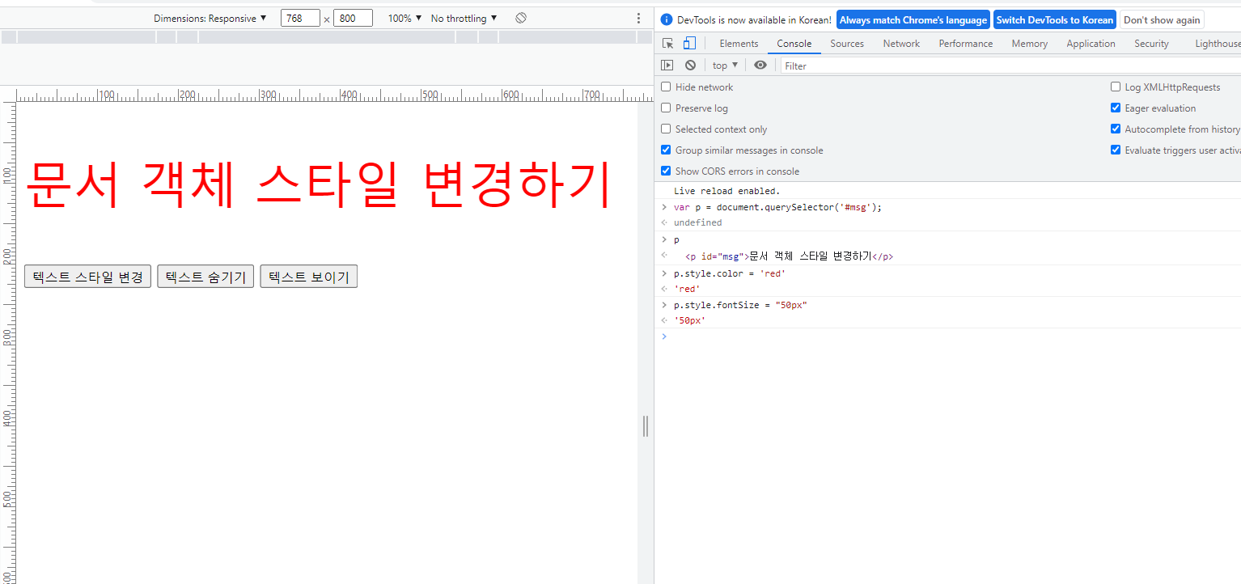Click the undefined result line
This screenshot has height=584, width=1241.
pos(697,222)
